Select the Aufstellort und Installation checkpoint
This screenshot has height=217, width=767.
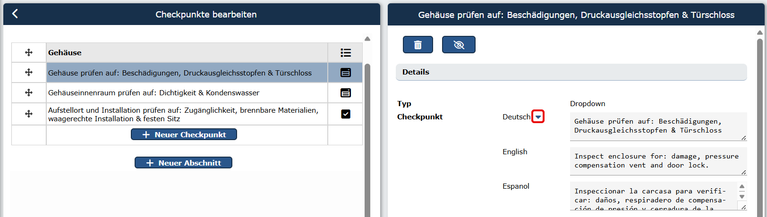[x=187, y=114]
